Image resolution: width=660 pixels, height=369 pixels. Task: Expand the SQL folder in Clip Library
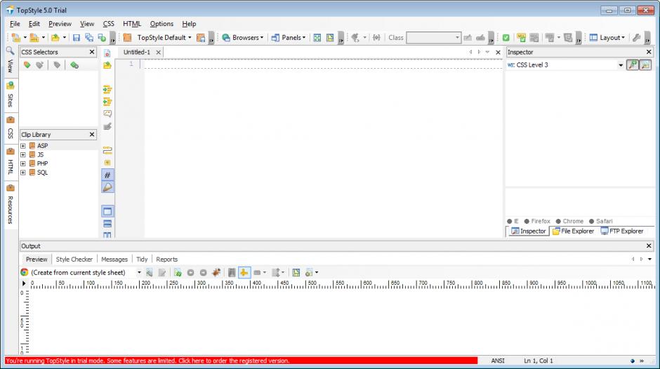coord(23,173)
